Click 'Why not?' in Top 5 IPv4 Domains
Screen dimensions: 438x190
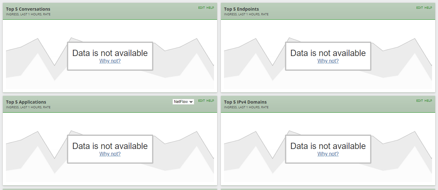pyautogui.click(x=328, y=154)
